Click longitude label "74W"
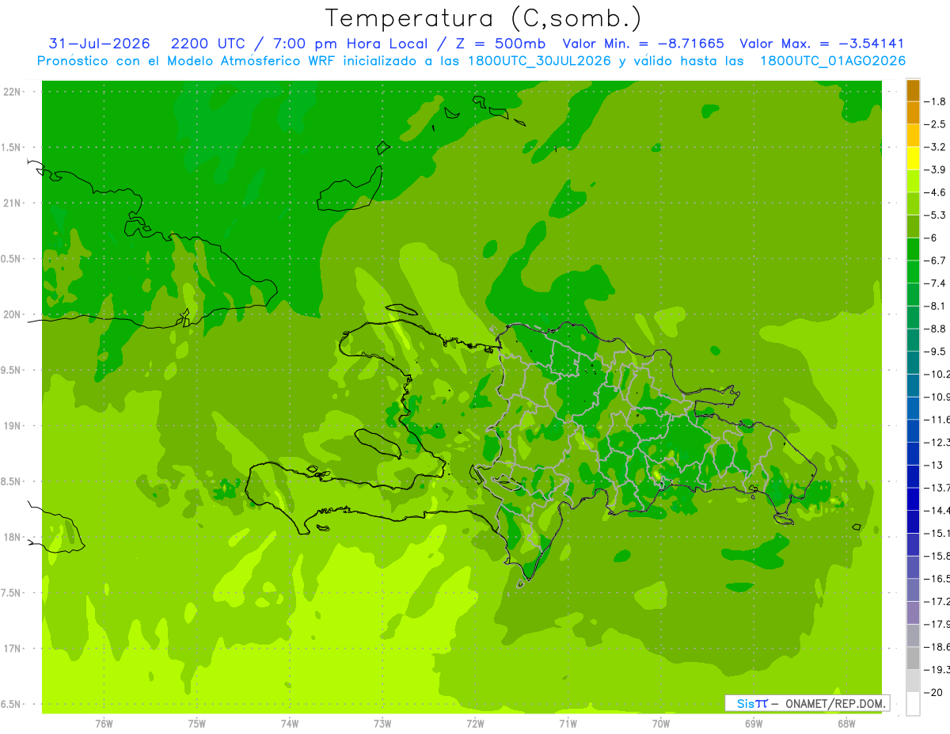 click(x=289, y=724)
